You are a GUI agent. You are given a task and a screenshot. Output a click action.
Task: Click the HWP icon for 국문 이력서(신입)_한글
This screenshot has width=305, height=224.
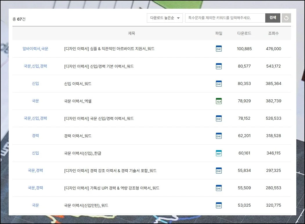tap(219, 153)
